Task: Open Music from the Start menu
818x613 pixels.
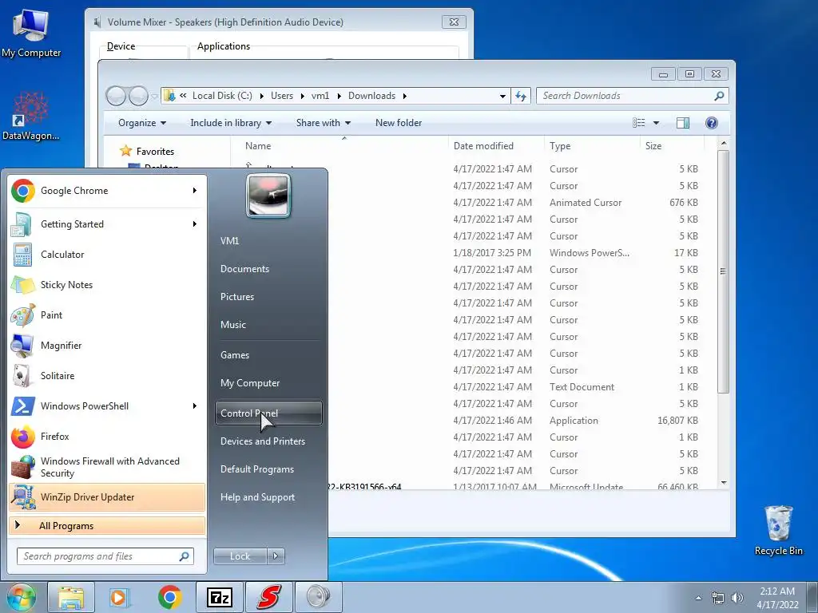Action: tap(268, 325)
